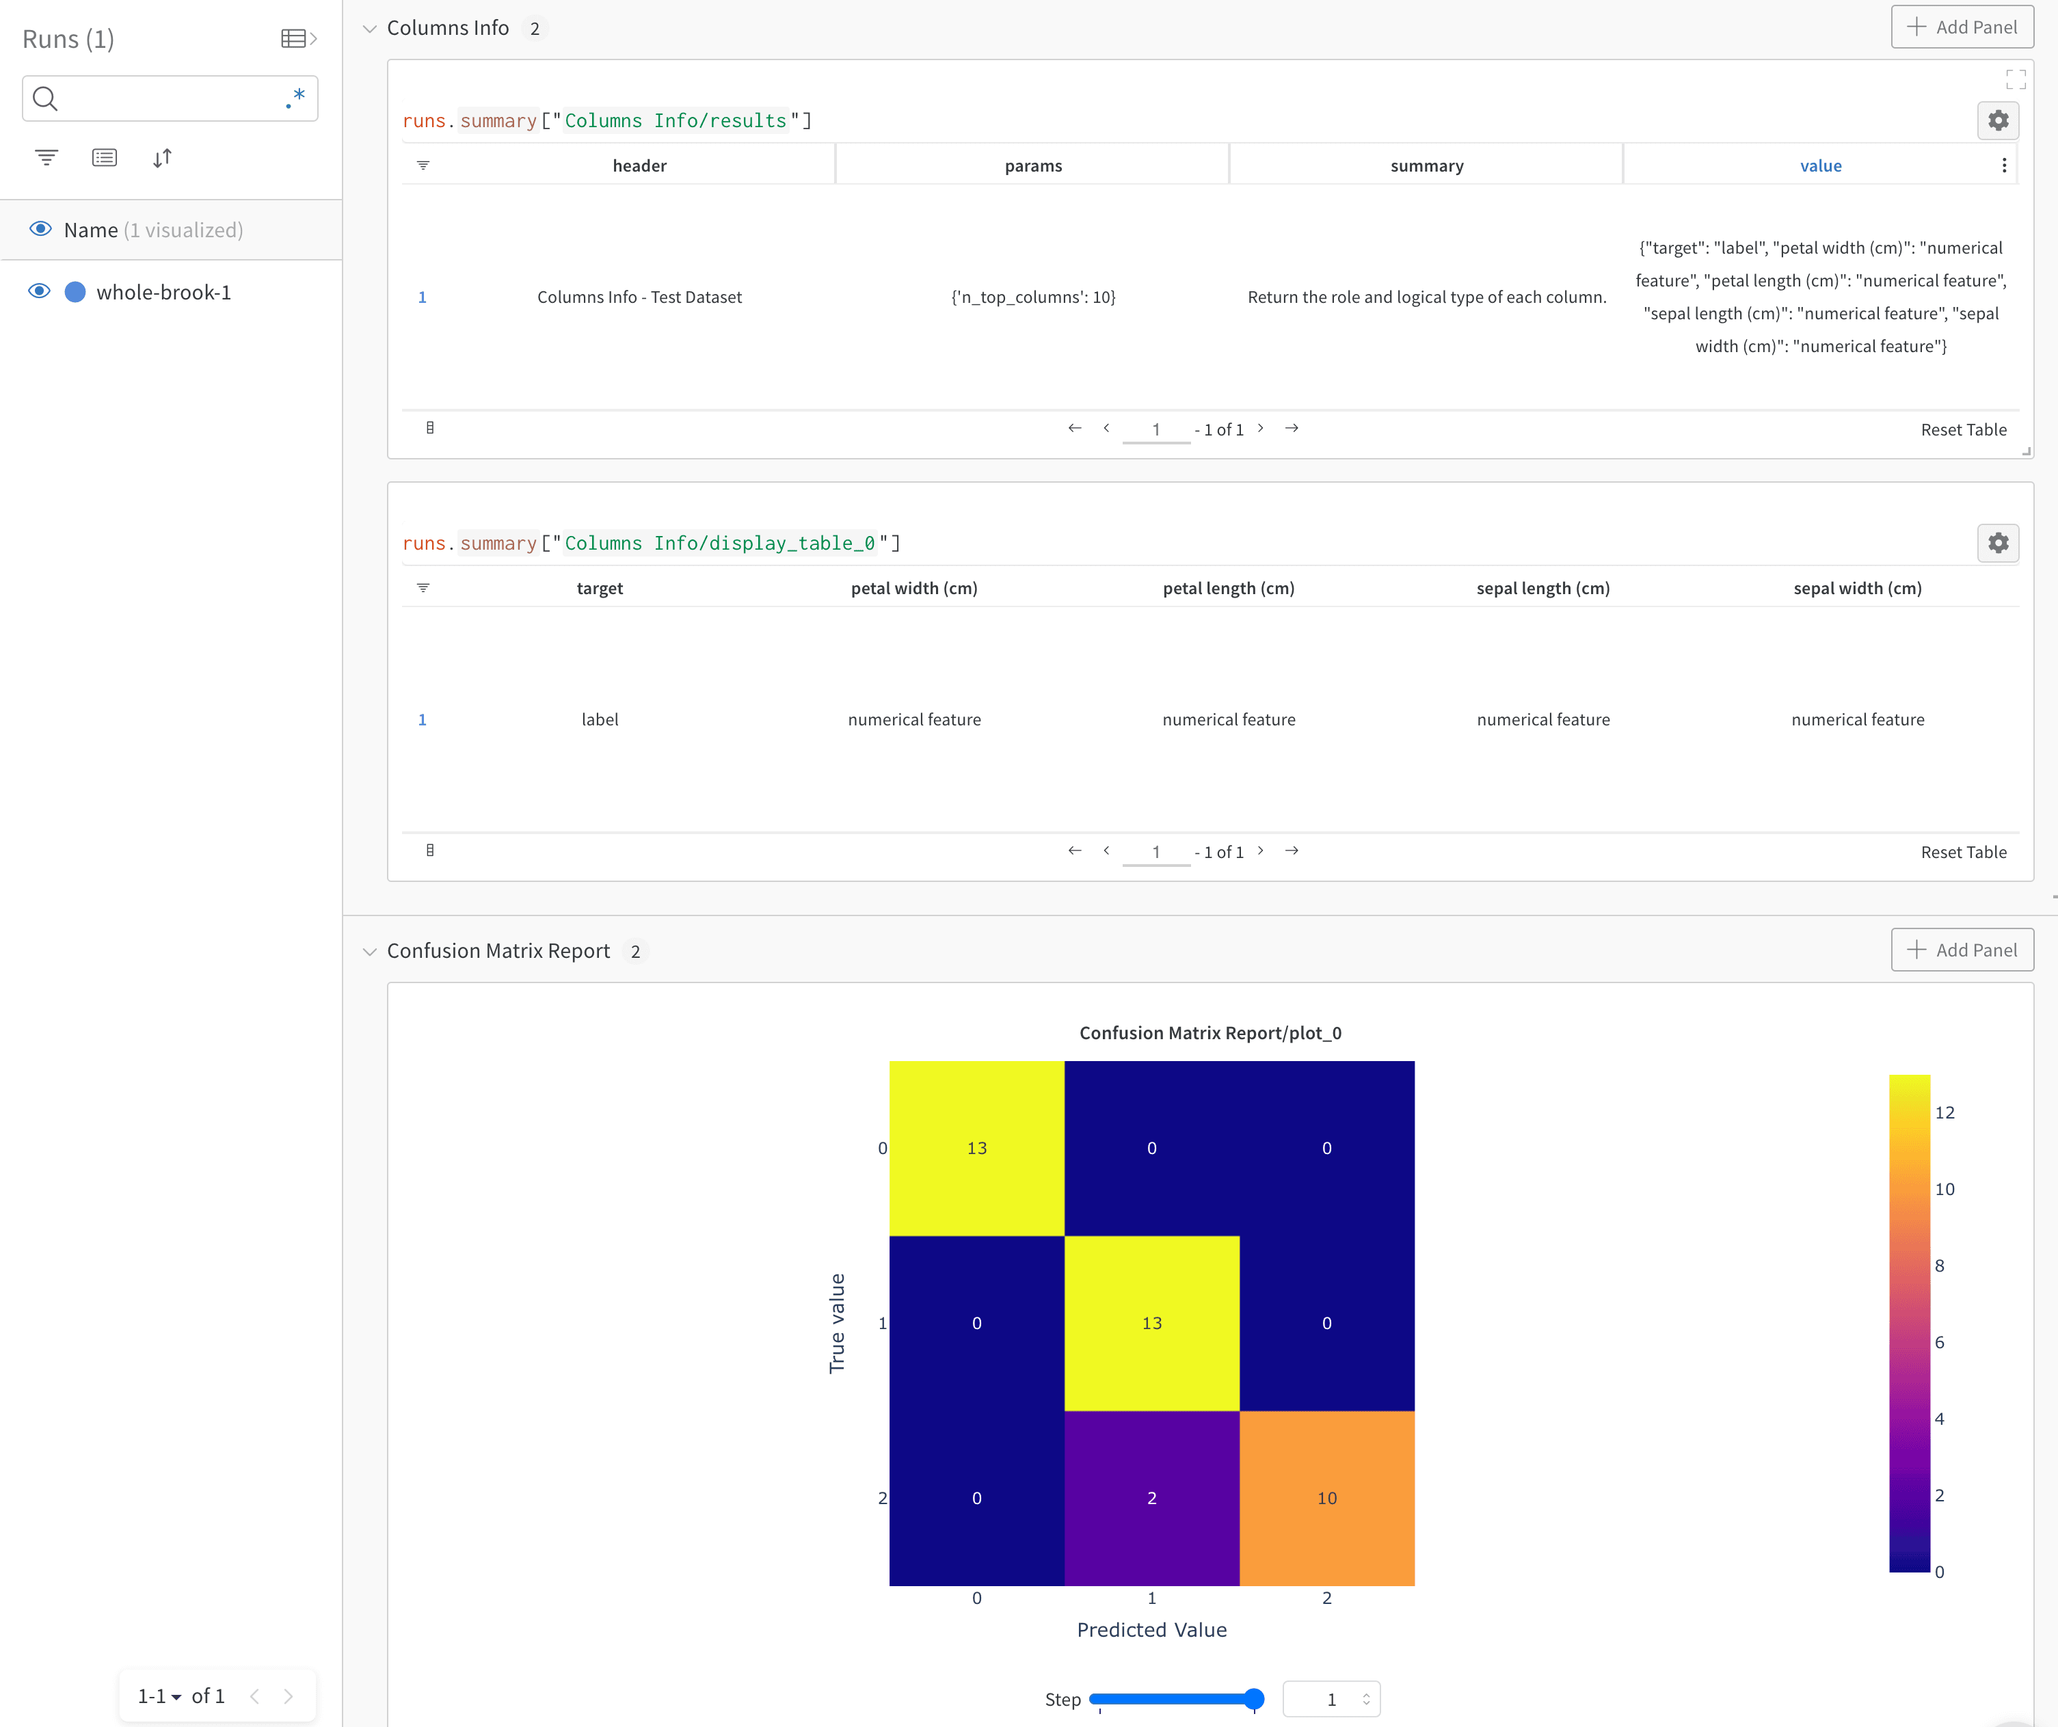Click the sepal length (cm) column header
The image size is (2058, 1727).
(1544, 588)
